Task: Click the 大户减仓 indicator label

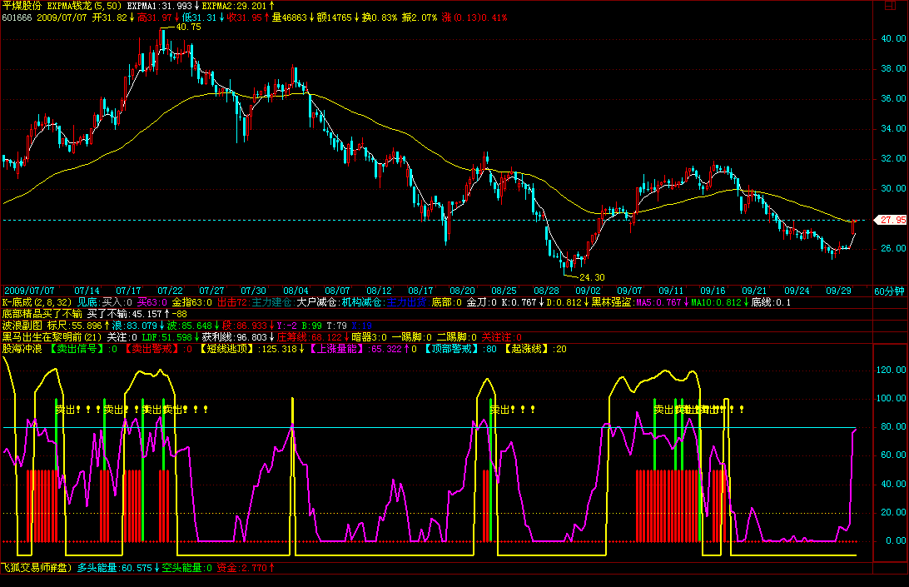Action: (x=316, y=302)
